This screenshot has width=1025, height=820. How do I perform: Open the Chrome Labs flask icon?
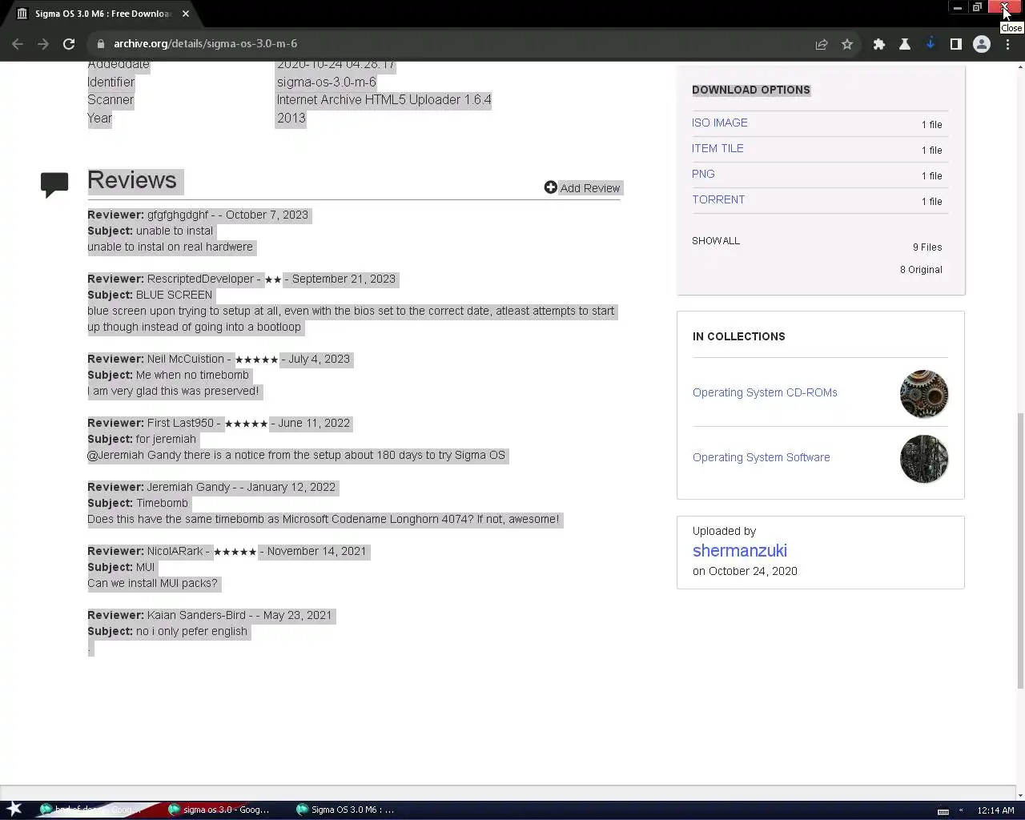905,44
